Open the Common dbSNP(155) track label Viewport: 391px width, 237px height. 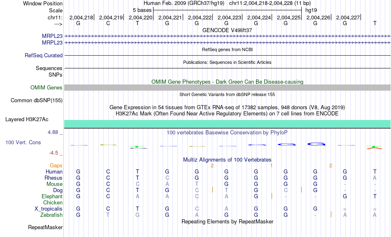[37, 101]
